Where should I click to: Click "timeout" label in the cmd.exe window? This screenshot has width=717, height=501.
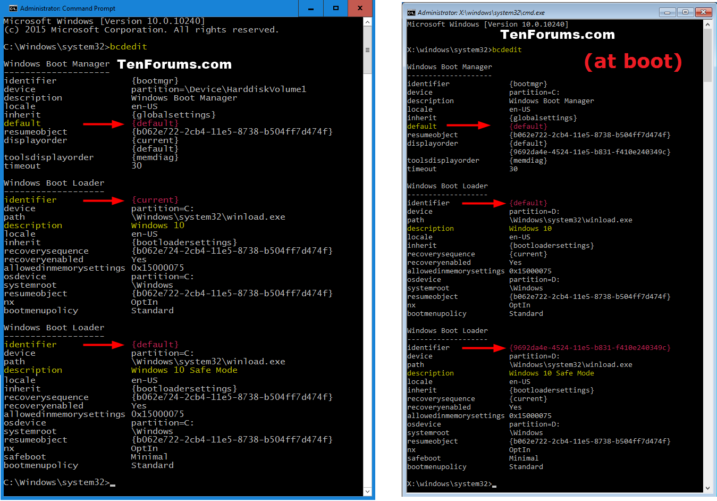coord(422,169)
